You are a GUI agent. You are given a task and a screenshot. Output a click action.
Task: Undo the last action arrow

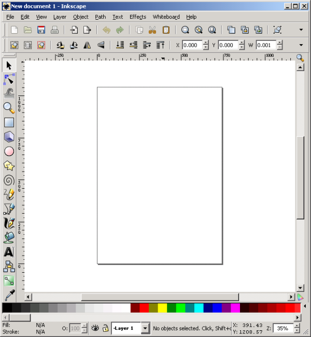click(x=106, y=30)
